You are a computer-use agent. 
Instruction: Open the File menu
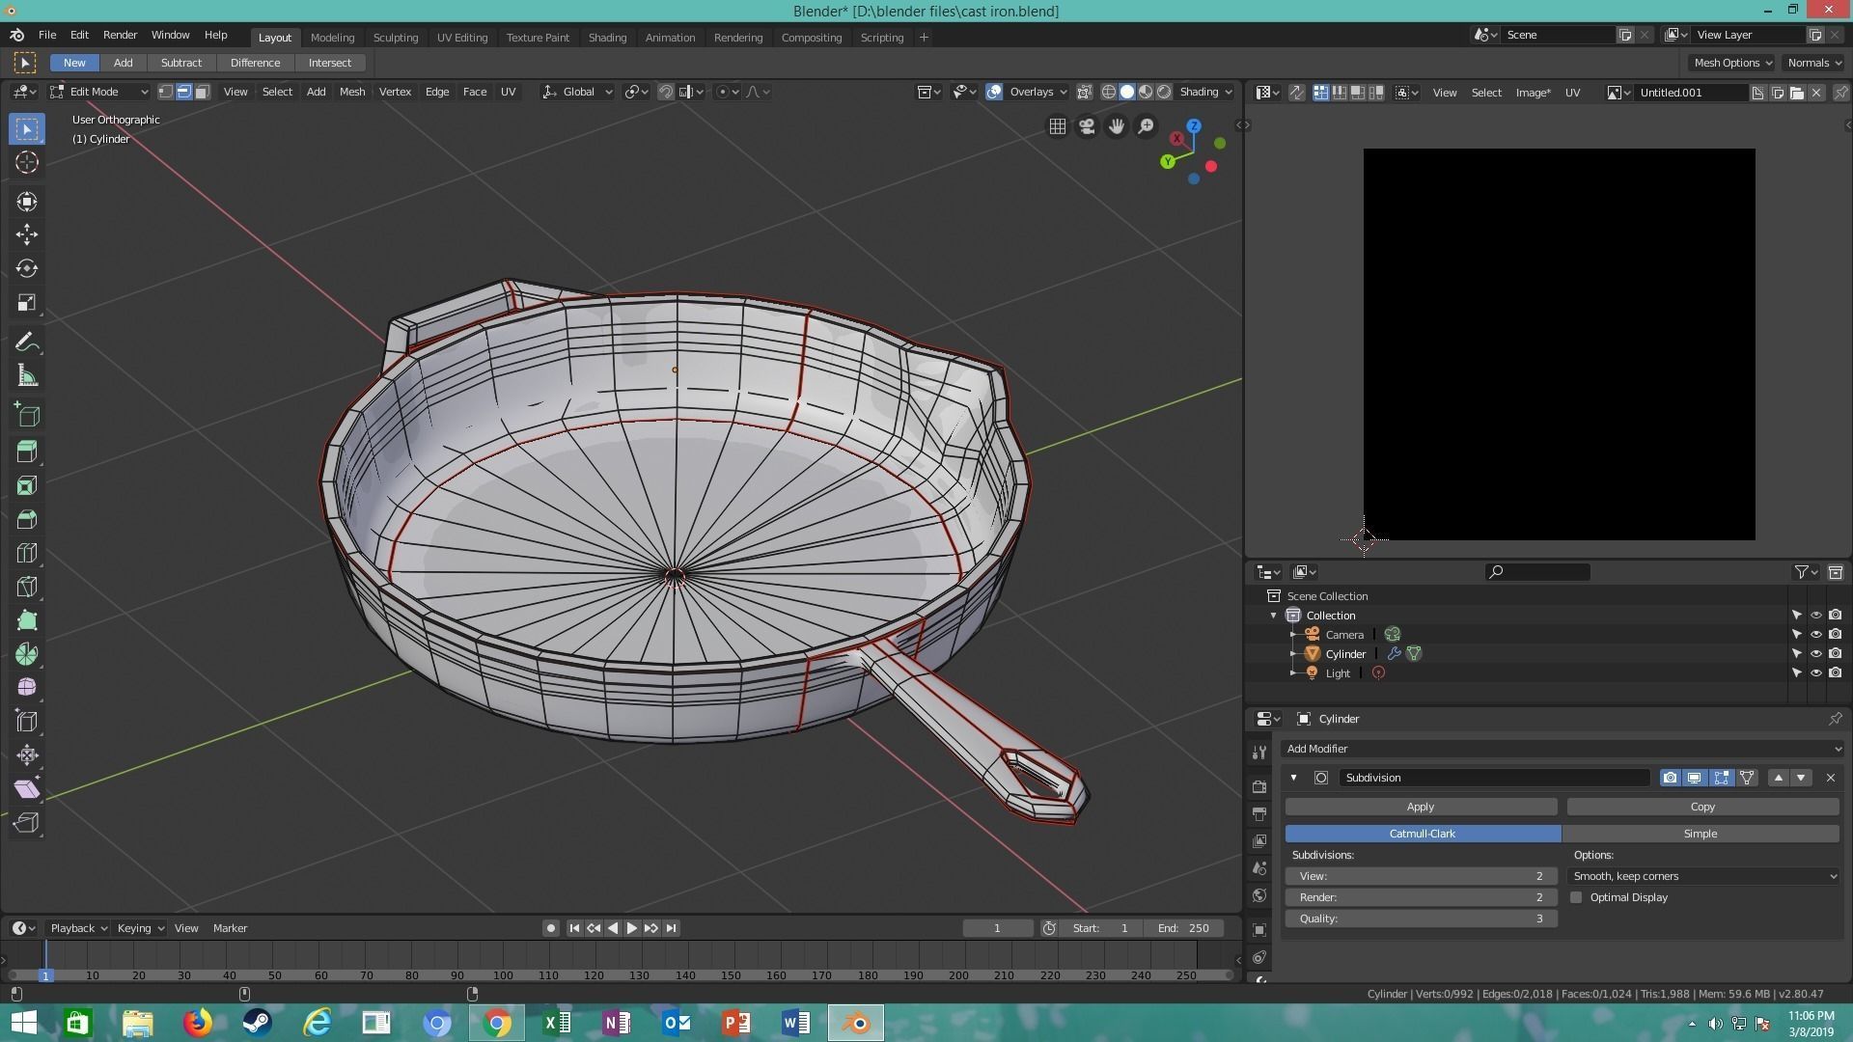point(46,35)
